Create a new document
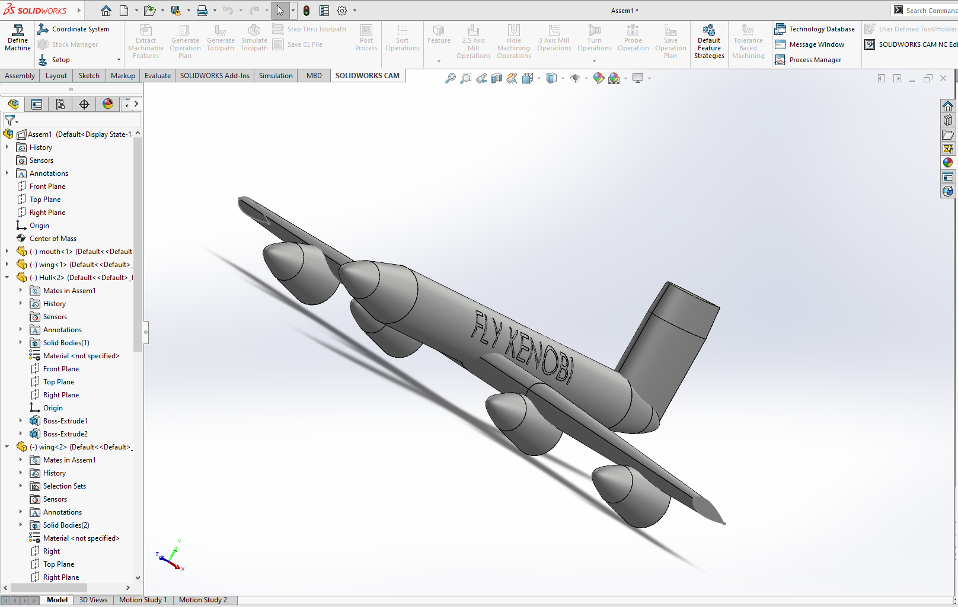 [124, 11]
